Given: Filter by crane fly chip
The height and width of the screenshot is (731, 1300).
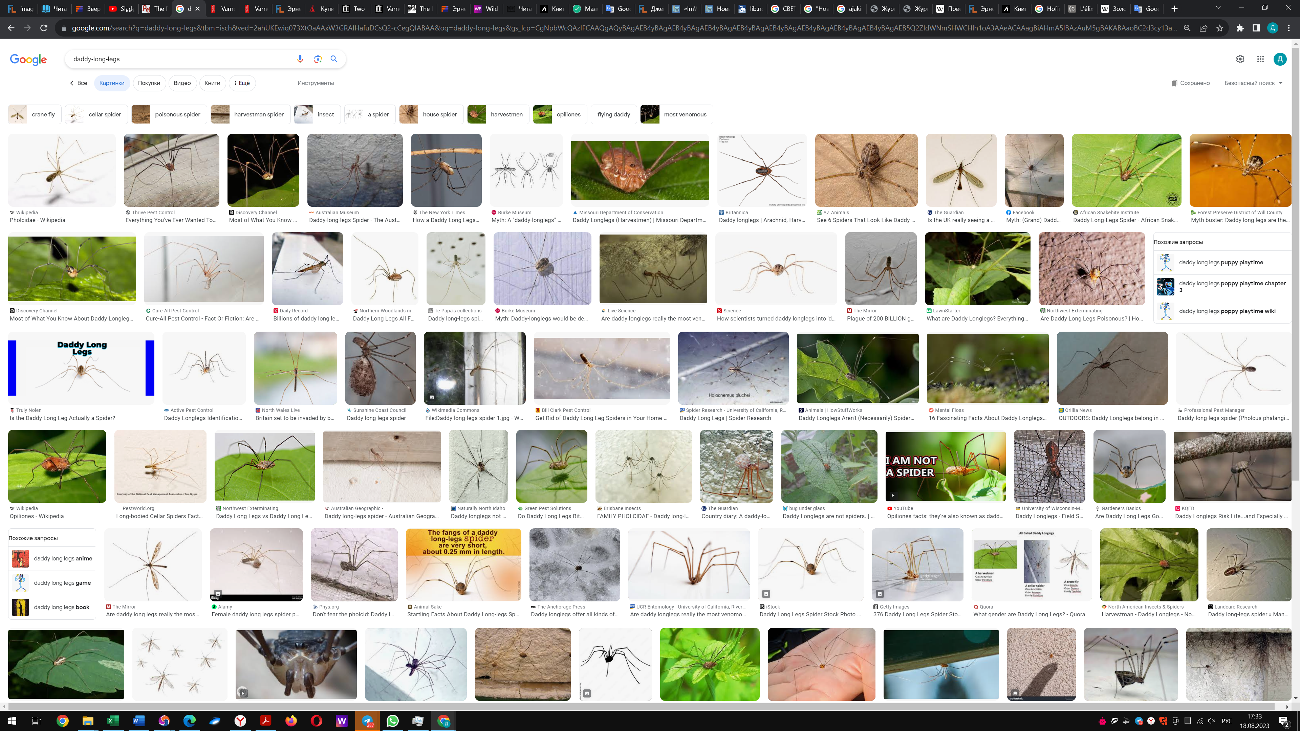Looking at the screenshot, I should [35, 114].
